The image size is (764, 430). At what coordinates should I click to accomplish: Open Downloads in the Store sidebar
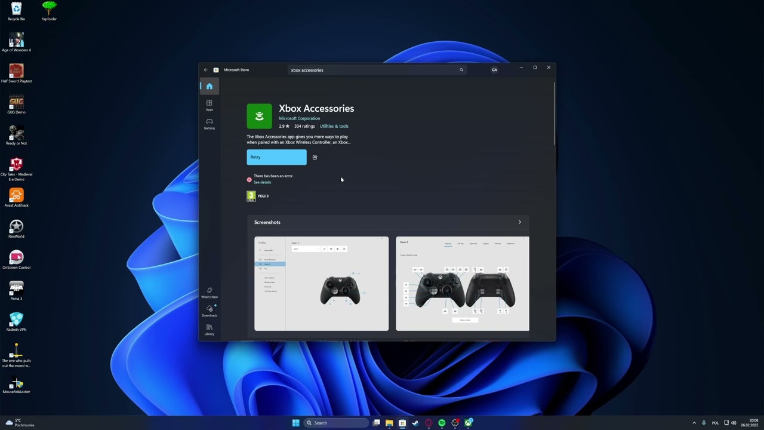209,311
